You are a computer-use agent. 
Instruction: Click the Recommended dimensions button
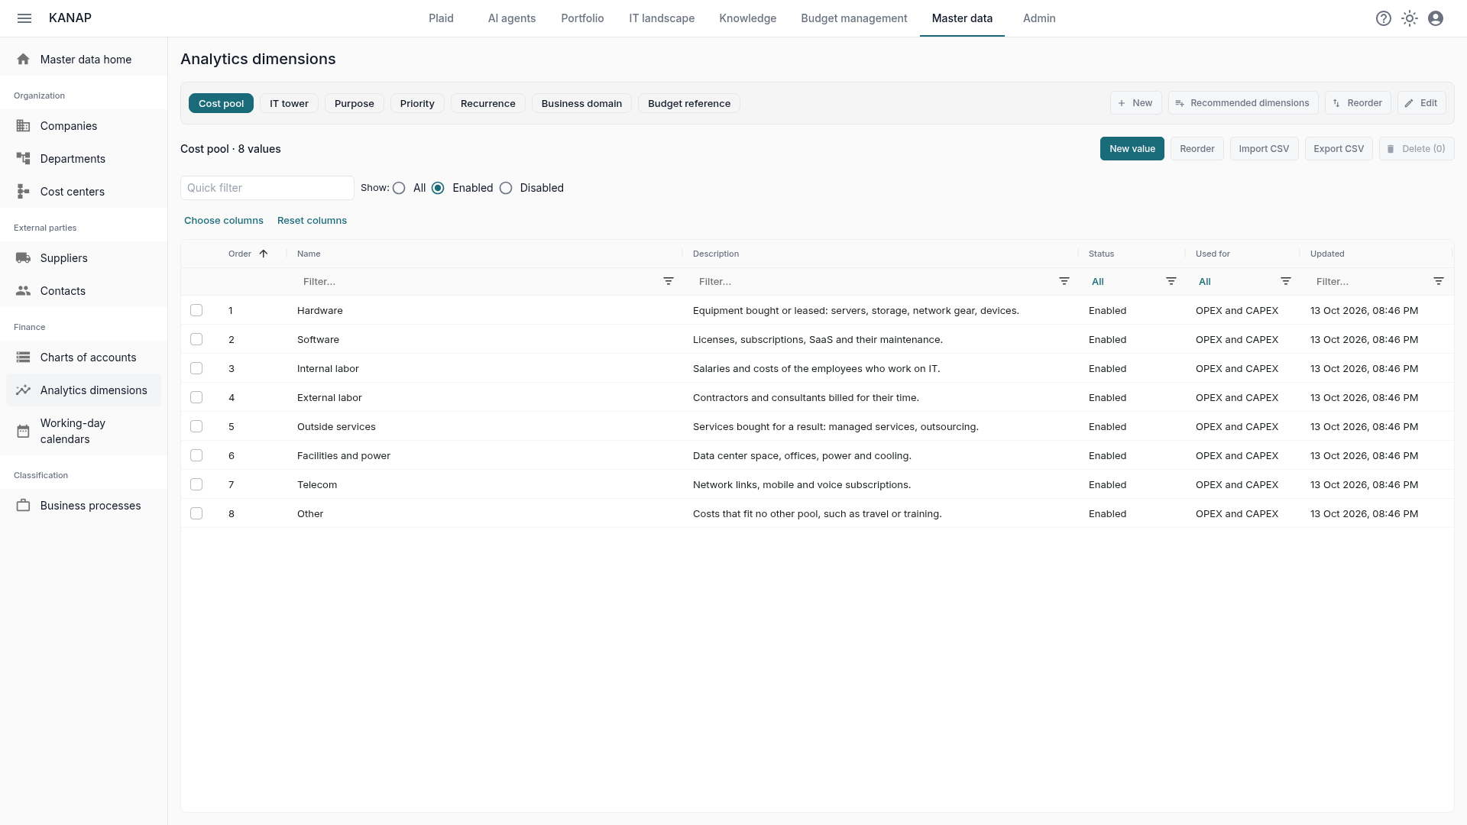(x=1242, y=103)
